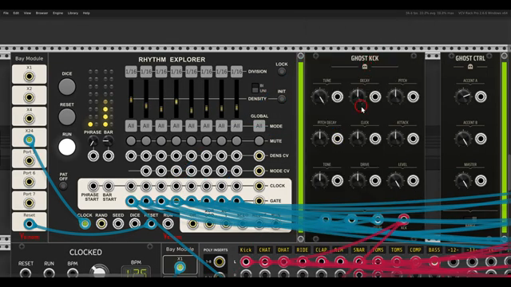Screen dimensions: 511x287
Task: Open channel 6 mode All selector
Action: (x=206, y=126)
